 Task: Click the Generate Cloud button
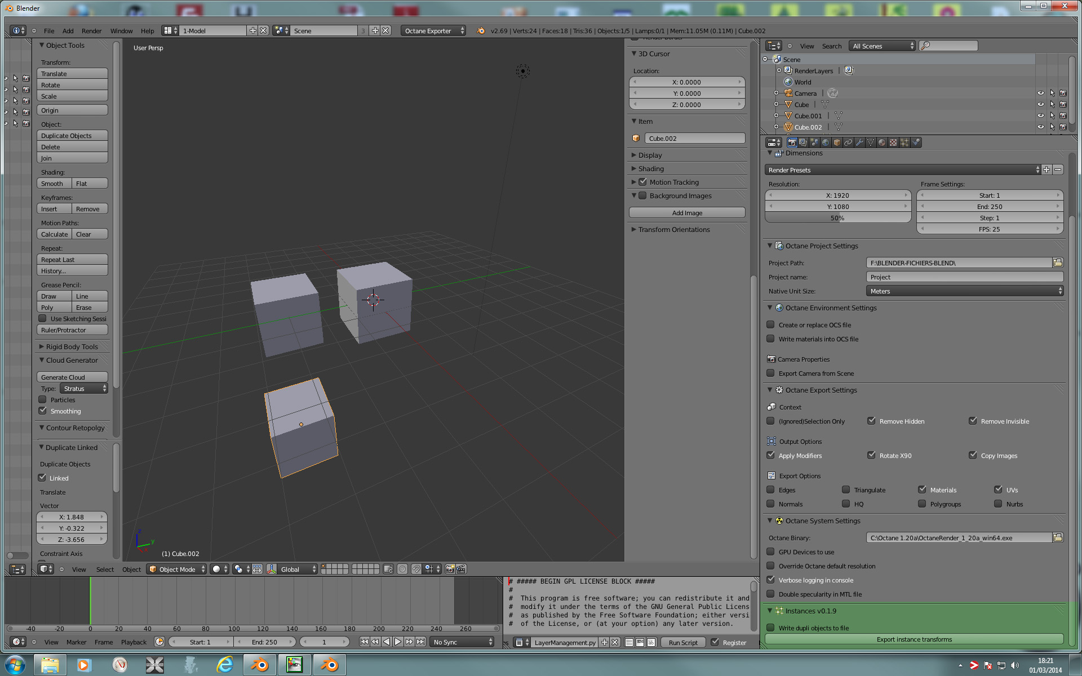pos(72,377)
